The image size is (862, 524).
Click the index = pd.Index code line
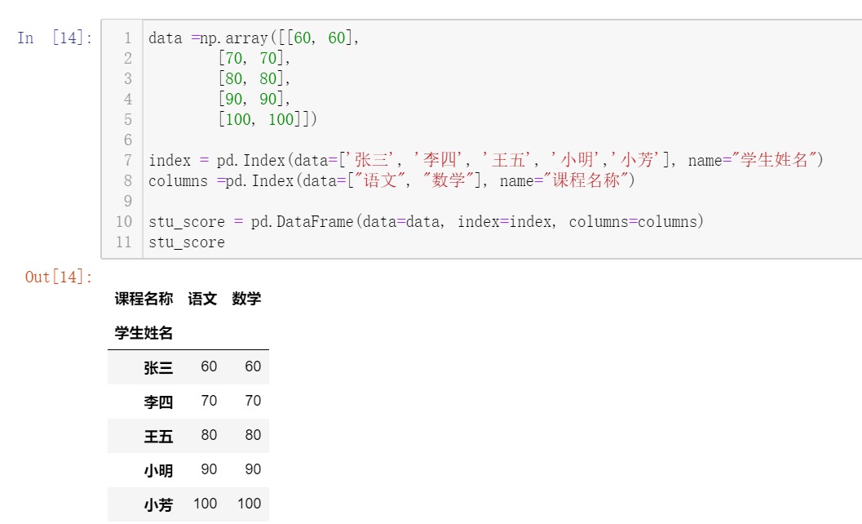(x=485, y=161)
